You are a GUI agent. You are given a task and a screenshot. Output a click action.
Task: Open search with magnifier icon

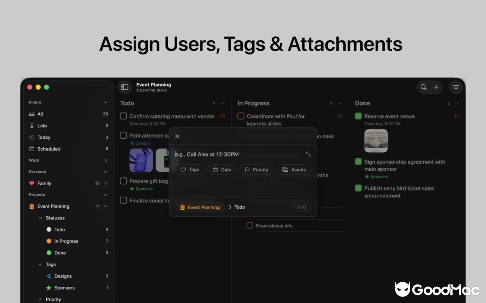click(424, 87)
